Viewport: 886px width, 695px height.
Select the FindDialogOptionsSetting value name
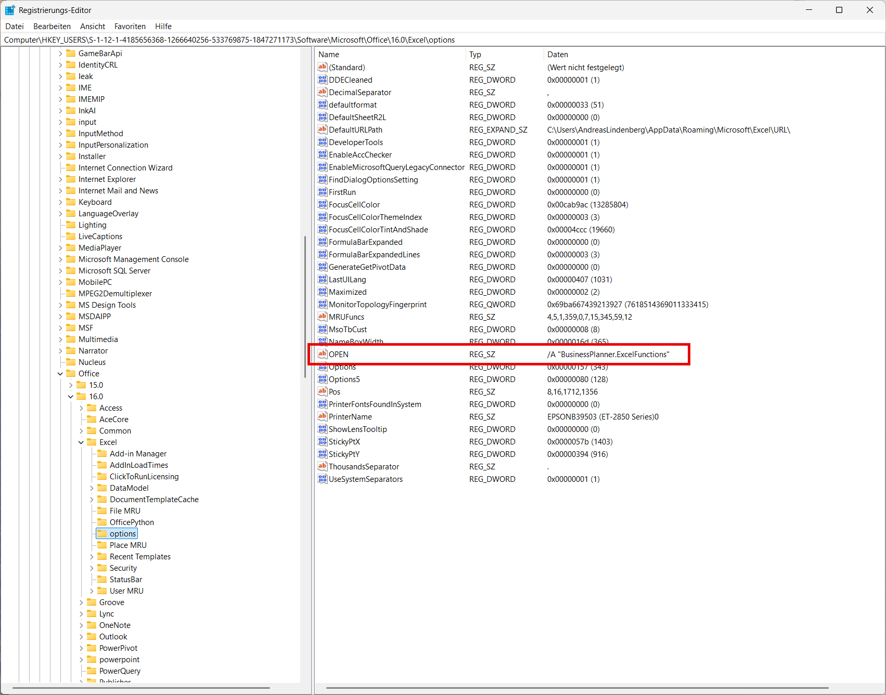374,179
